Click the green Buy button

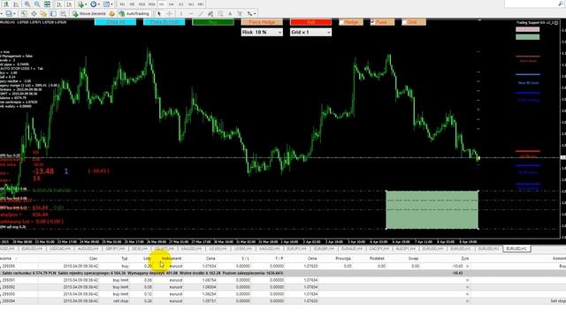[x=213, y=22]
